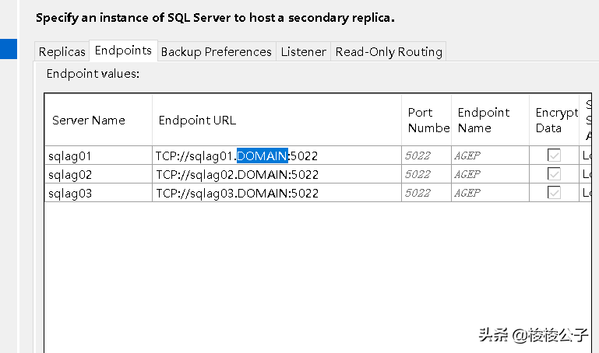Toggle Encrypt Data checkbox for sqlag02

tap(554, 174)
